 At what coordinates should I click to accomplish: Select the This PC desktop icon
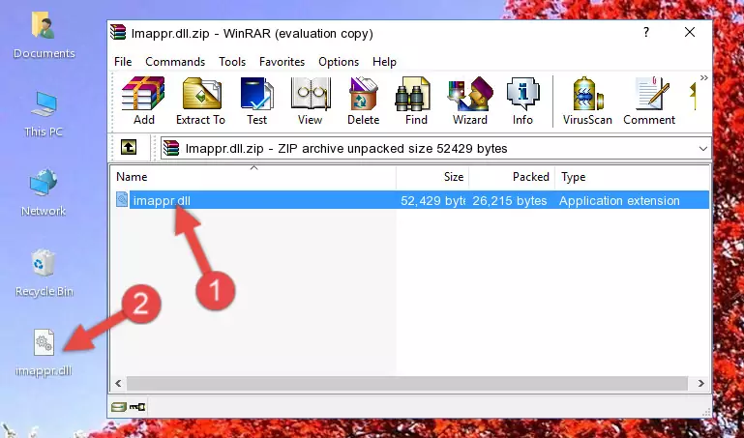[44, 115]
